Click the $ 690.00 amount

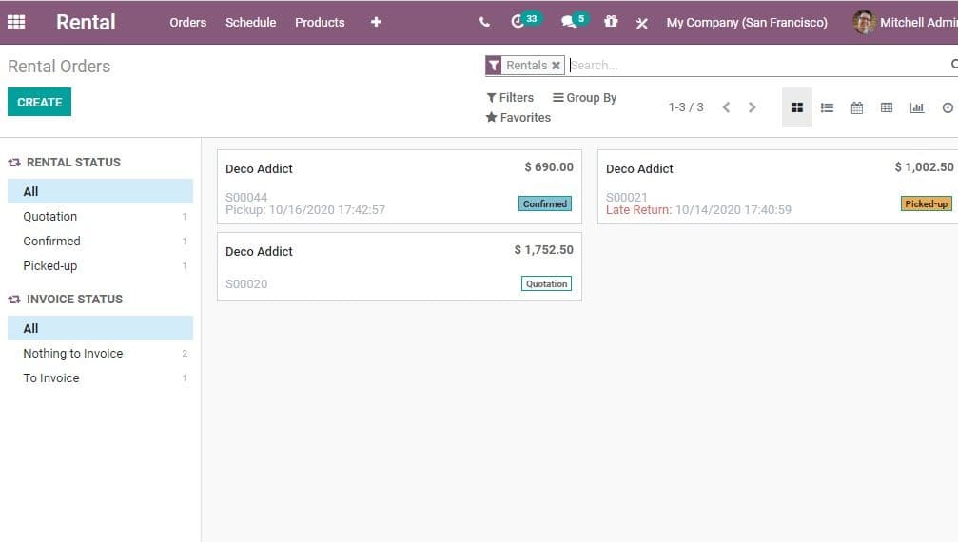click(x=549, y=167)
